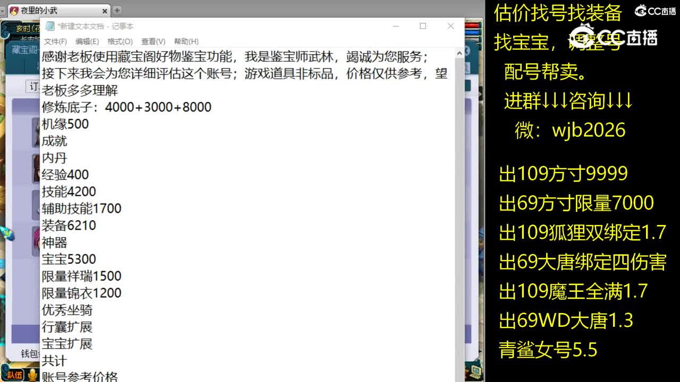This screenshot has height=382, width=680.
Task: Click the 夜里的小武 tab avatar icon
Action: (14, 11)
